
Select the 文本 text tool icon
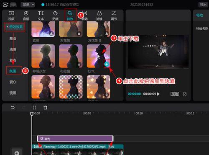point(41,13)
